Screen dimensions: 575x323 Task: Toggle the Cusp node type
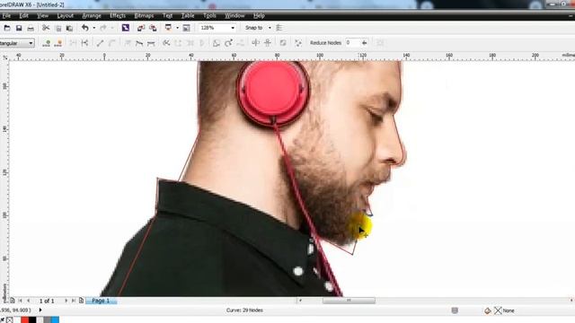[x=128, y=43]
